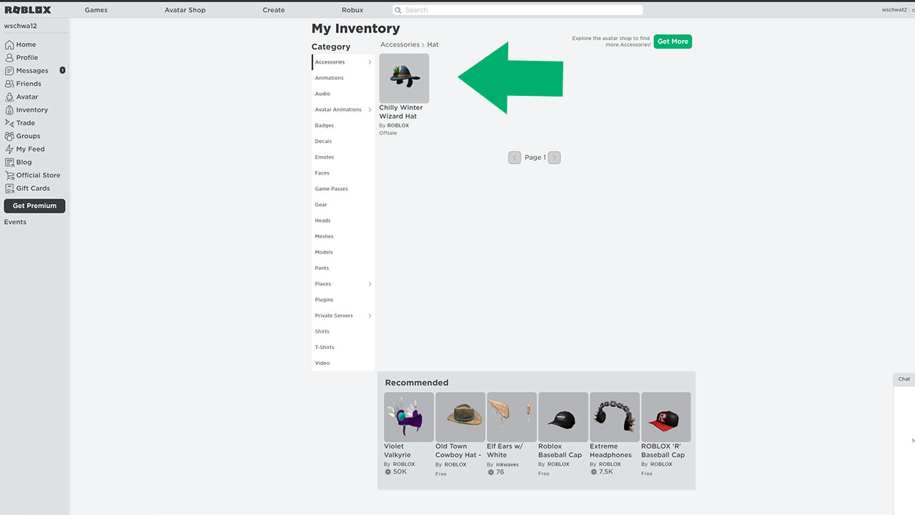The height and width of the screenshot is (515, 915).
Task: Go to the next inventory page
Action: tap(554, 157)
